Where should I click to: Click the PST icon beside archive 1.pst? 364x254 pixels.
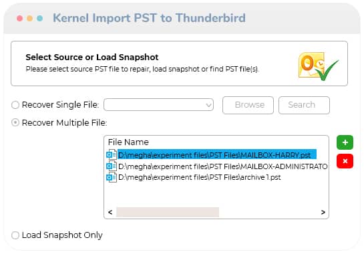click(112, 177)
